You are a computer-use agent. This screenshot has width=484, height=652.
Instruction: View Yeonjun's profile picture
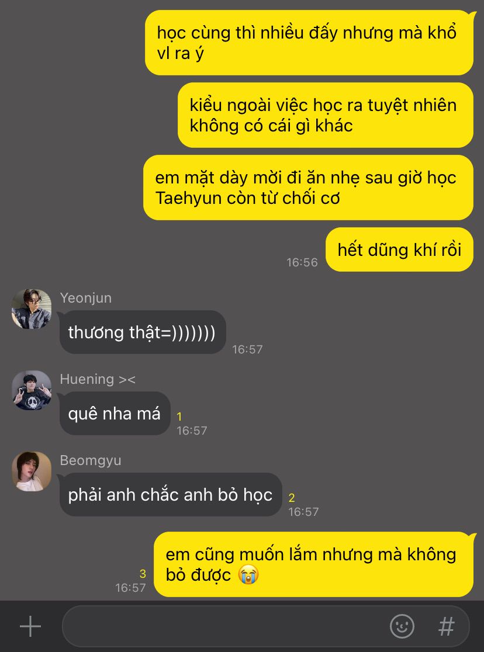click(x=32, y=309)
